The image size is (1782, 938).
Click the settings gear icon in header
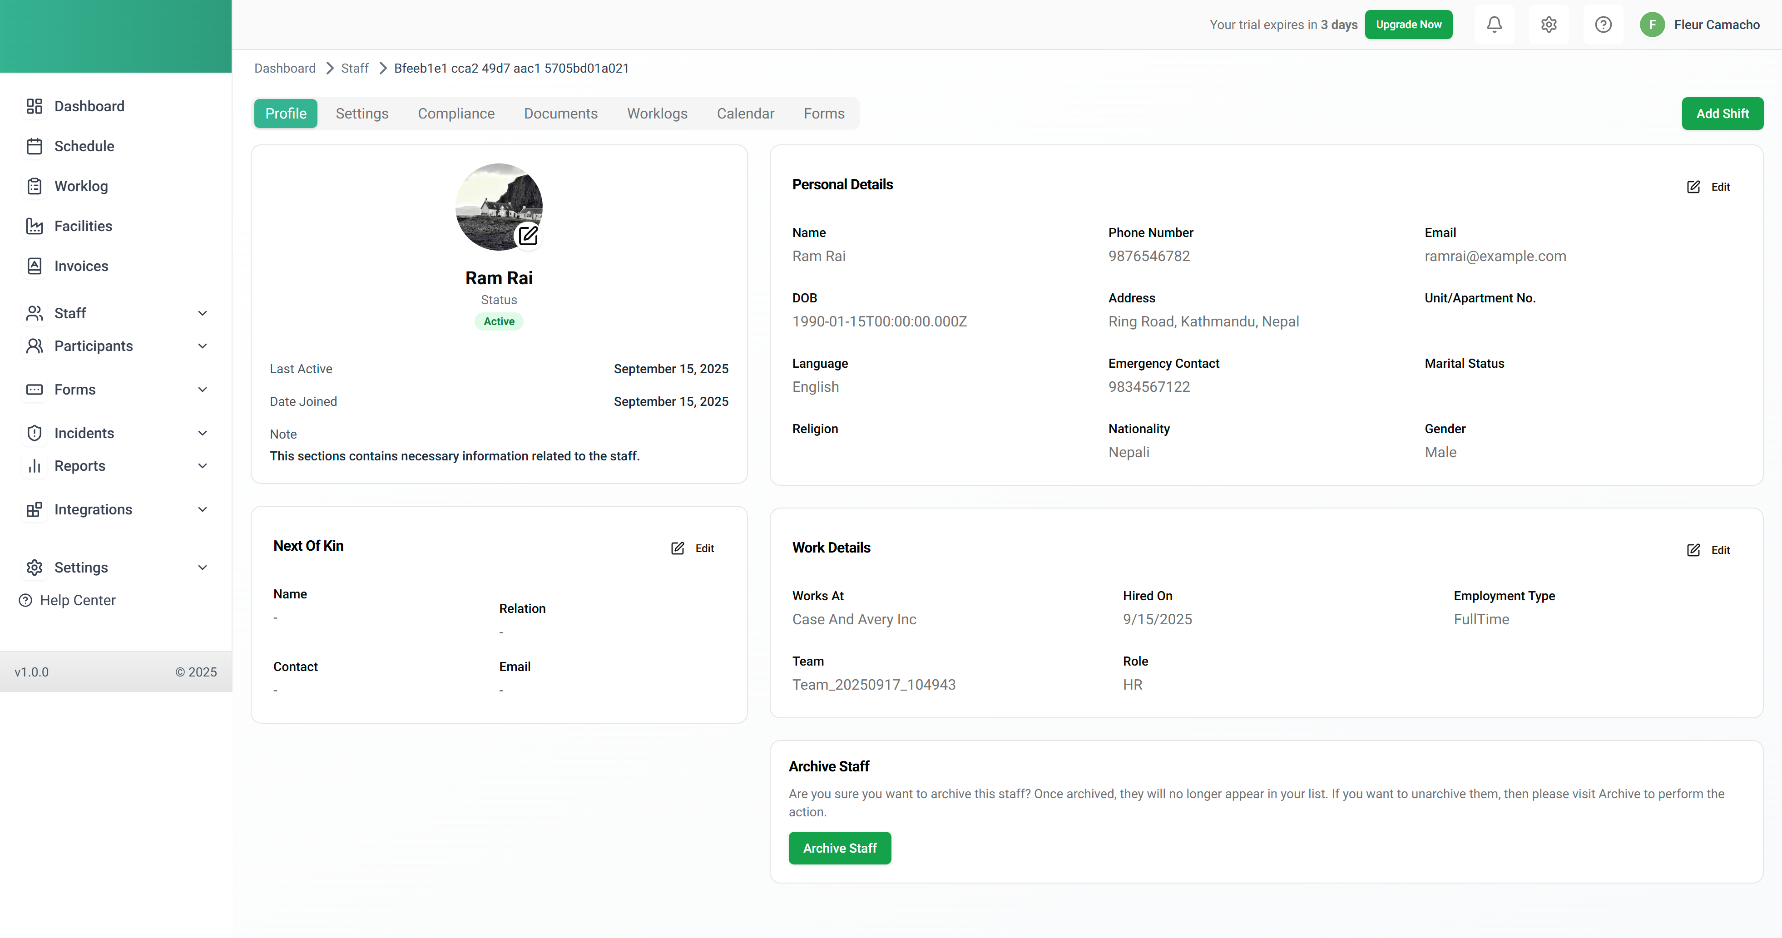pyautogui.click(x=1549, y=25)
